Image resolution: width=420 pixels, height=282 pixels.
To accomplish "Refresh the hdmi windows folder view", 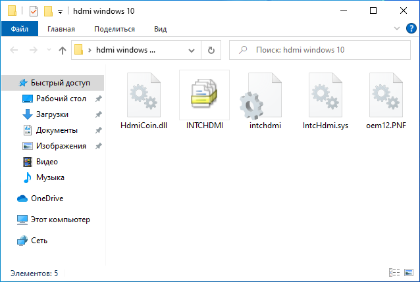I will tap(211, 50).
